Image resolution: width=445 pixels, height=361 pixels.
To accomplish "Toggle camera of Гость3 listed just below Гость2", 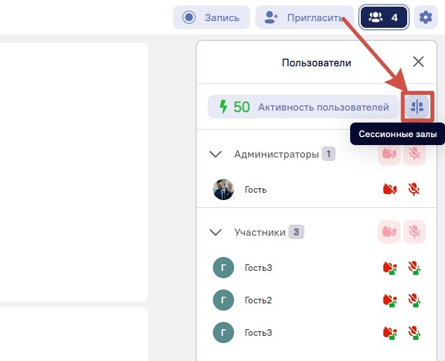I will [x=390, y=333].
